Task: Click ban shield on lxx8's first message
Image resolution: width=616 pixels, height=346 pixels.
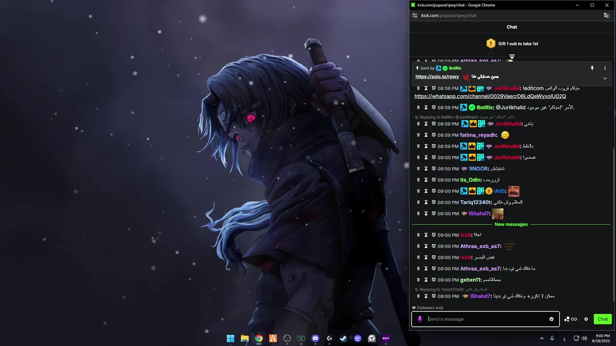Action: click(434, 235)
